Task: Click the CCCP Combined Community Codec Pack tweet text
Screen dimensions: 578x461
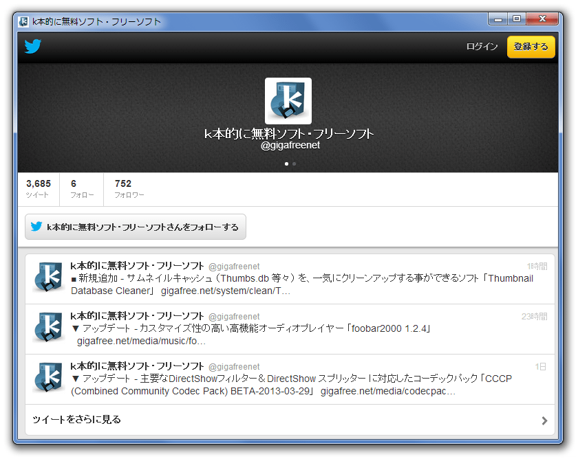Action: coord(292,385)
